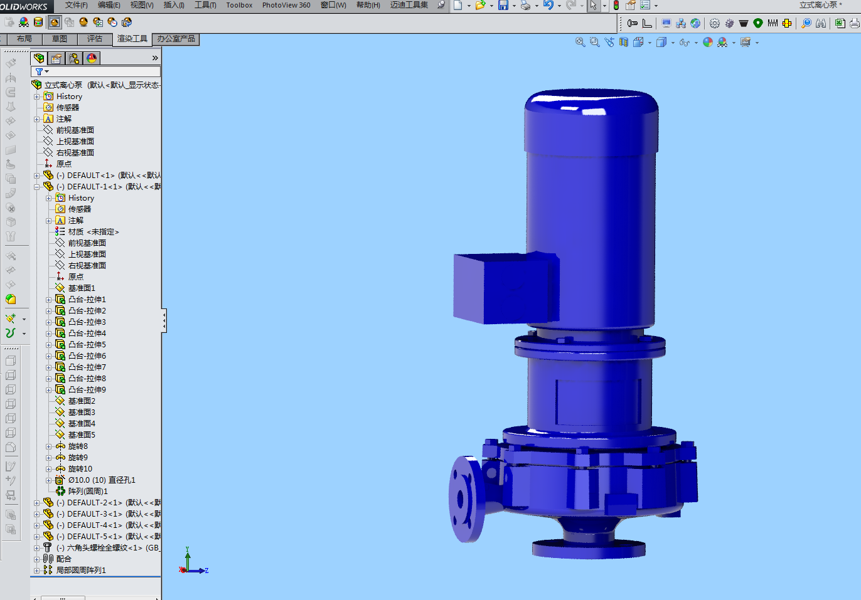Image resolution: width=861 pixels, height=600 pixels.
Task: Click the View Settings monitor icon
Action: click(x=746, y=42)
